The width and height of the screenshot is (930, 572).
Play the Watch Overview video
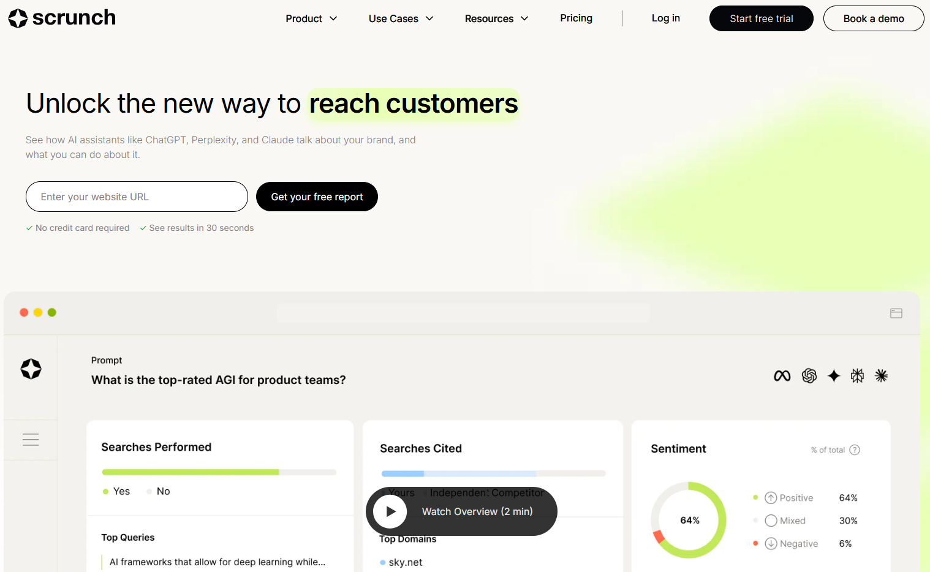click(461, 511)
